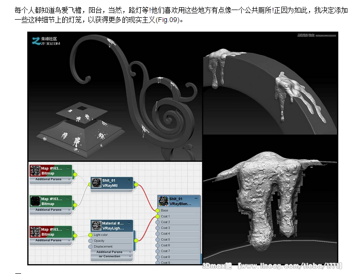Select the Material #... VRayLigh... node title

(x=113, y=226)
